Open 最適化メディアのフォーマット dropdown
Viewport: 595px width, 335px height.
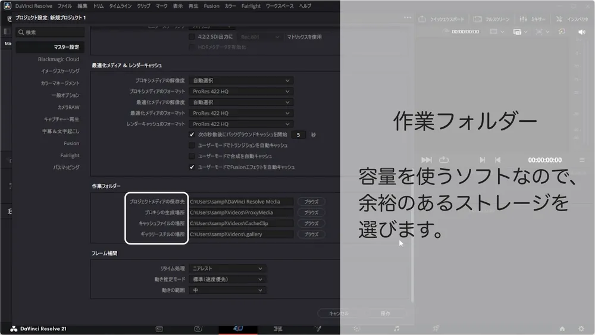click(241, 113)
